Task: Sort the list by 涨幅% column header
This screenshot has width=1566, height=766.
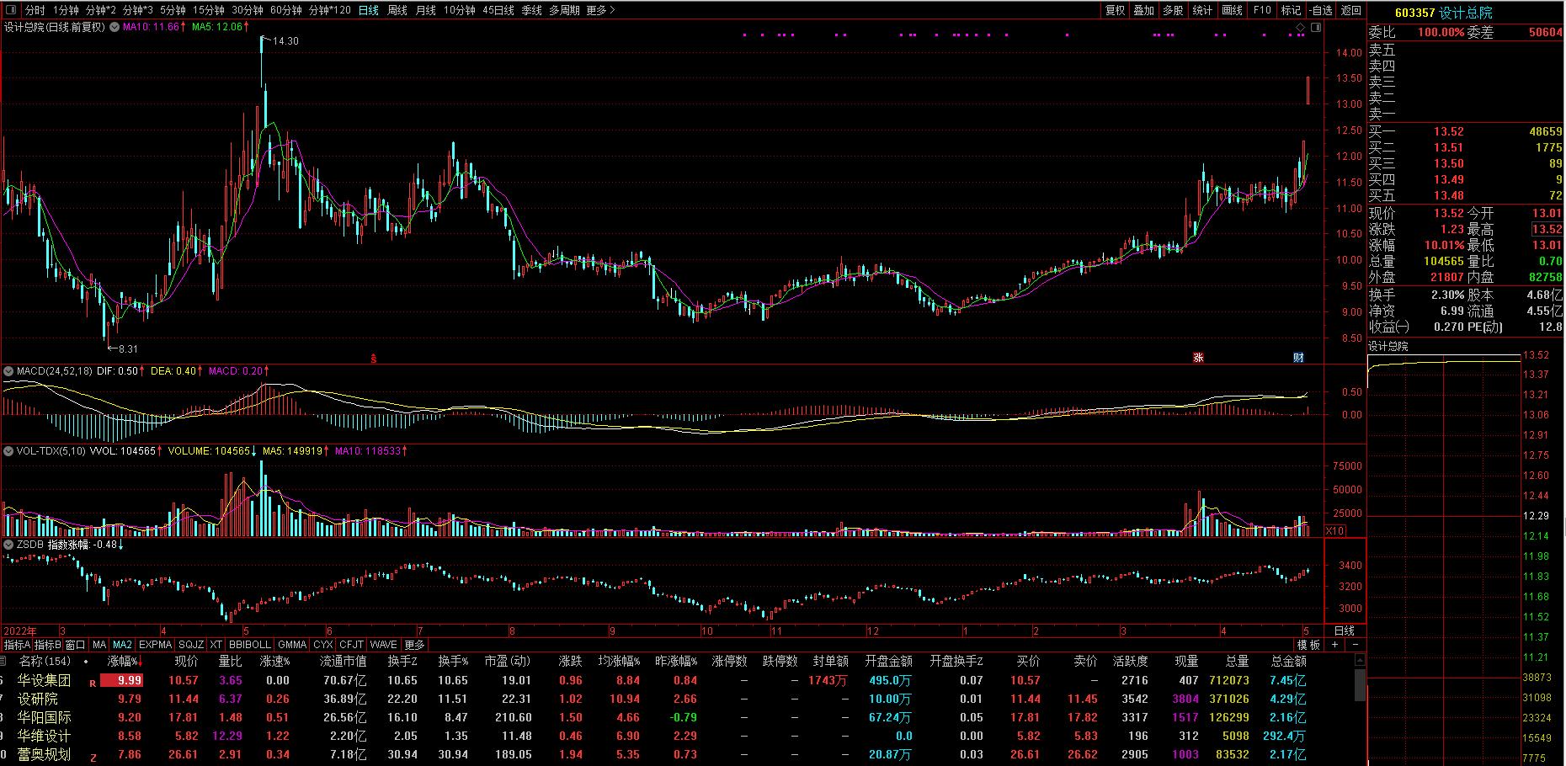Action: pos(124,662)
